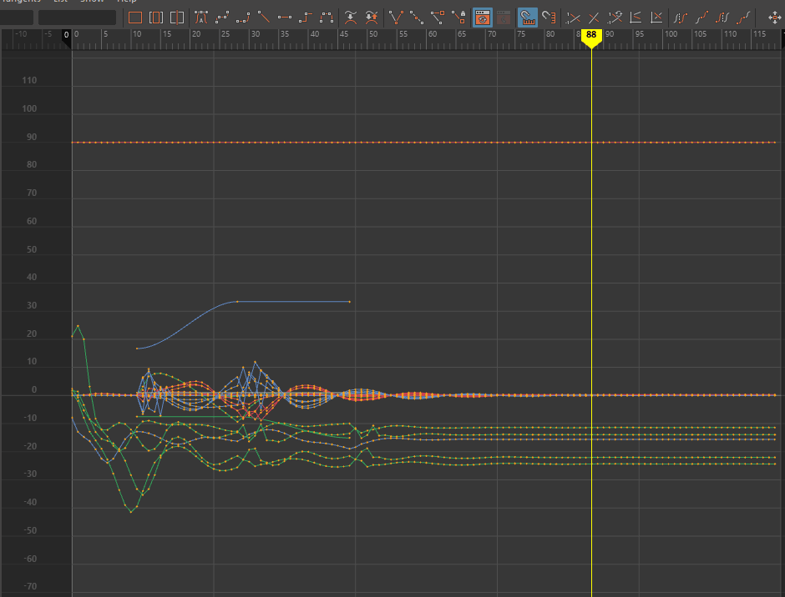Viewport: 785px width, 597px height.
Task: Set post-infinity cycle
Action: (x=722, y=18)
